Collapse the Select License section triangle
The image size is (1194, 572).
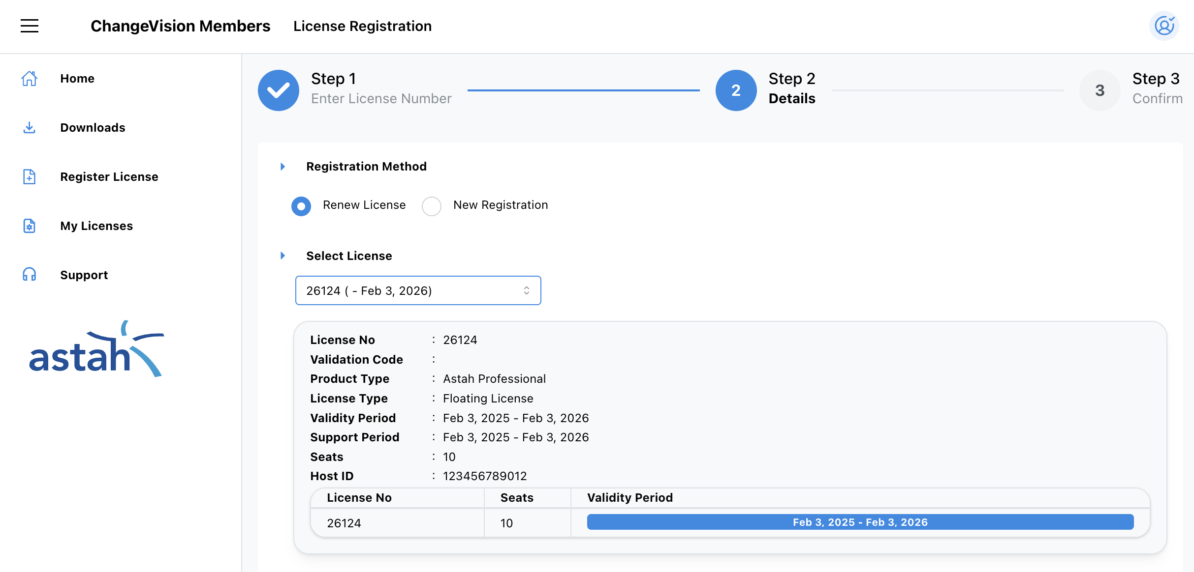(x=283, y=256)
